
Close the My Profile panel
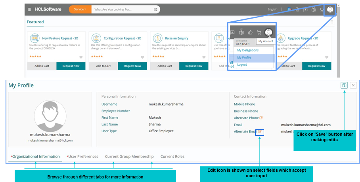(353, 85)
